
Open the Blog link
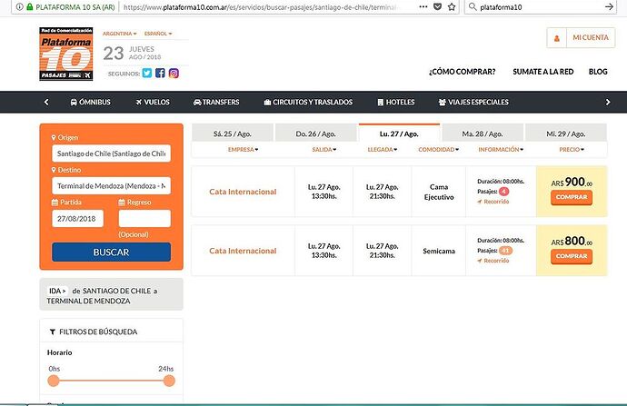coord(598,72)
